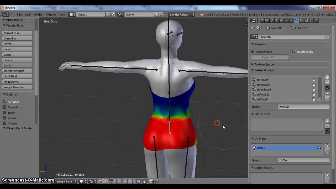Open the Add menu
The width and height of the screenshot is (336, 189).
pyautogui.click(x=27, y=14)
